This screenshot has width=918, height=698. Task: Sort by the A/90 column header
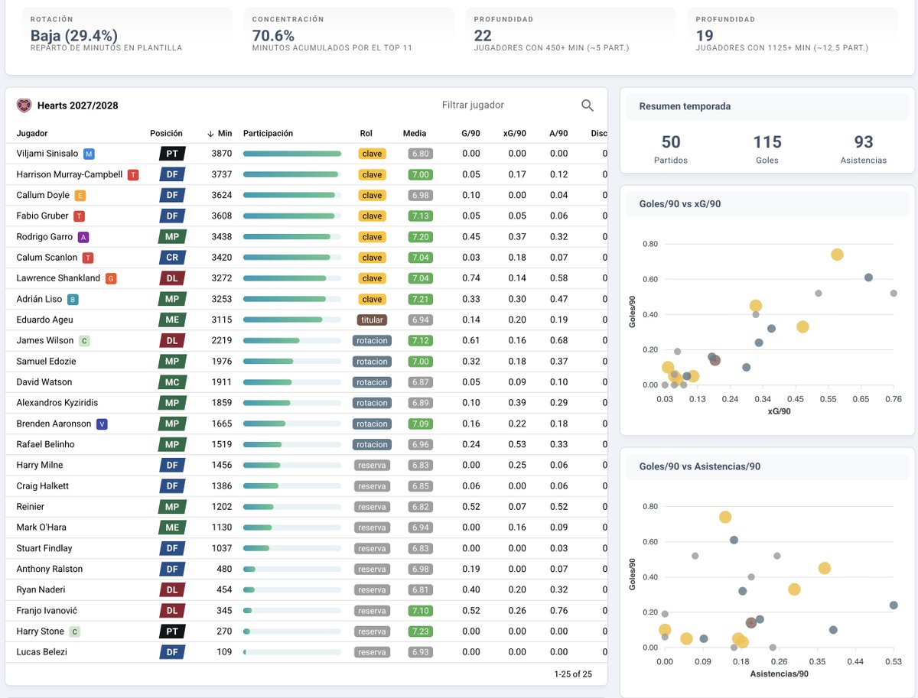(558, 133)
